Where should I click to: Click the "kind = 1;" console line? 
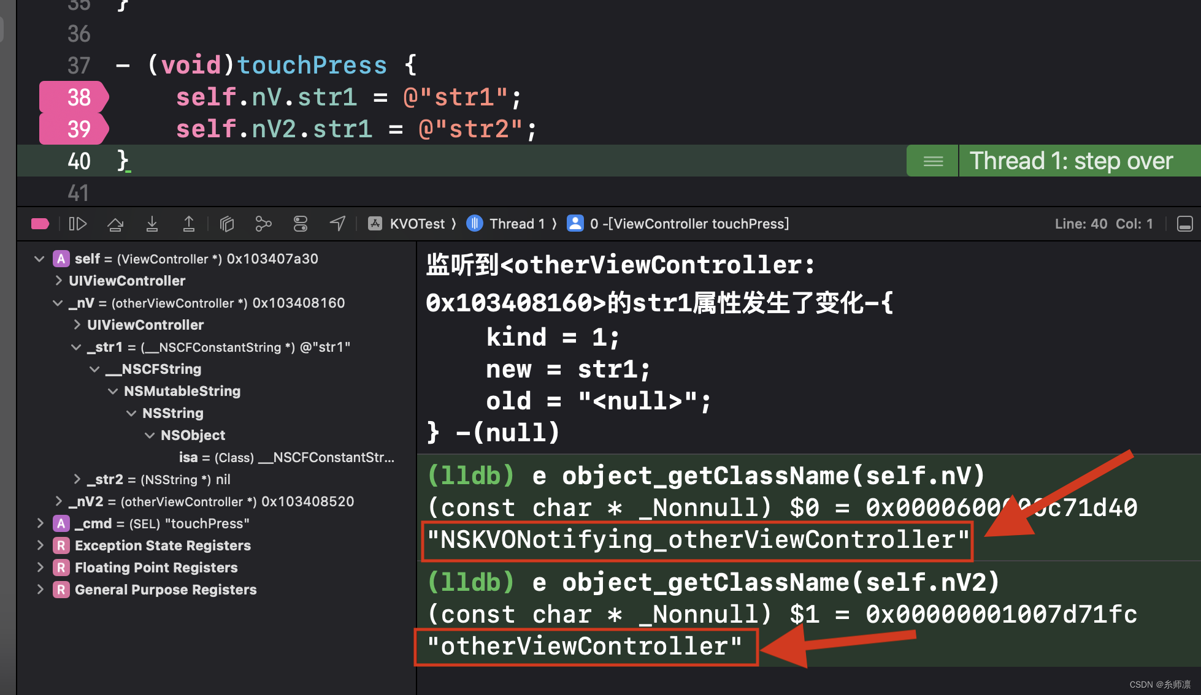(x=553, y=338)
